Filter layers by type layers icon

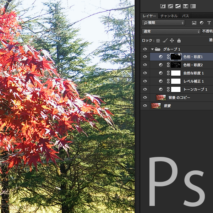pyautogui.click(x=209, y=23)
